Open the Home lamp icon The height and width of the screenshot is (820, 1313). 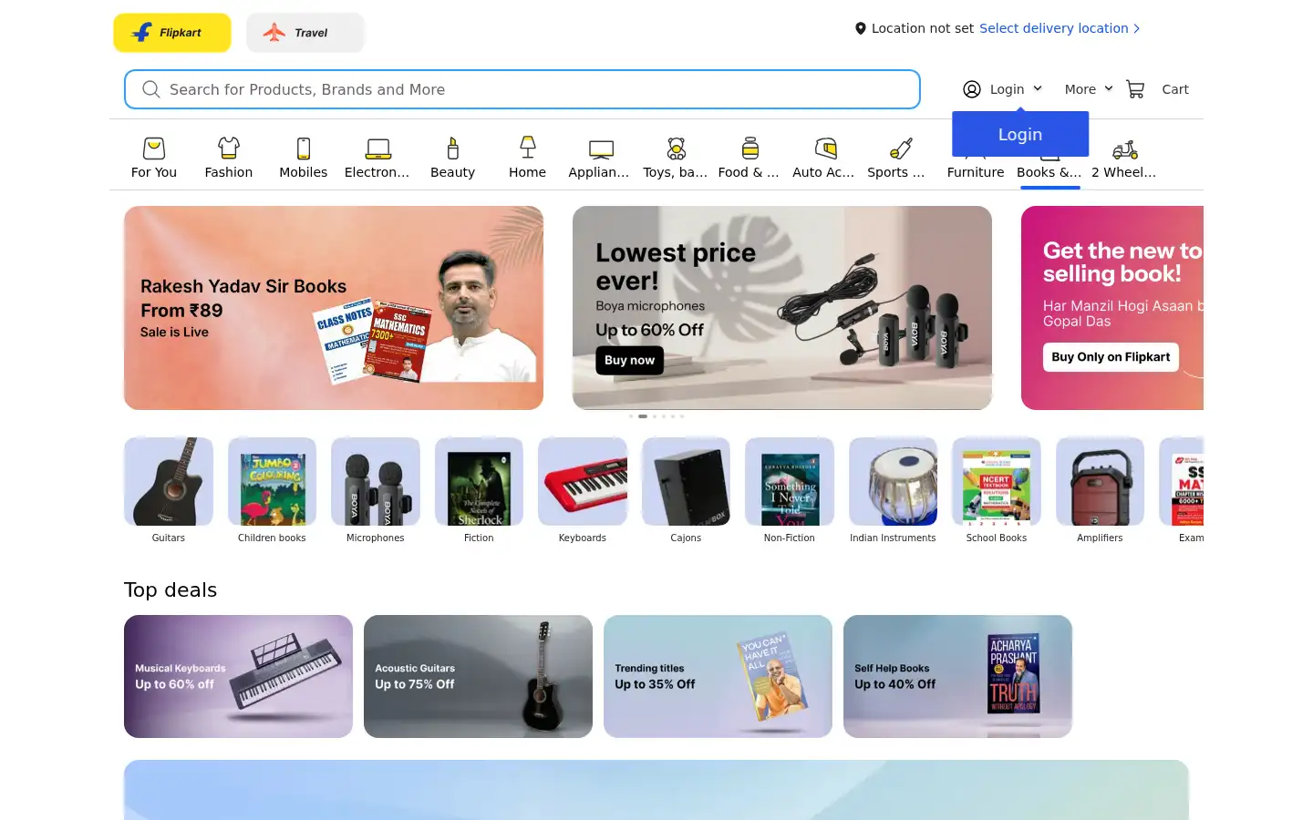(528, 149)
